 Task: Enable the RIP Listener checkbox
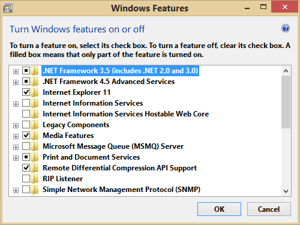pyautogui.click(x=26, y=179)
